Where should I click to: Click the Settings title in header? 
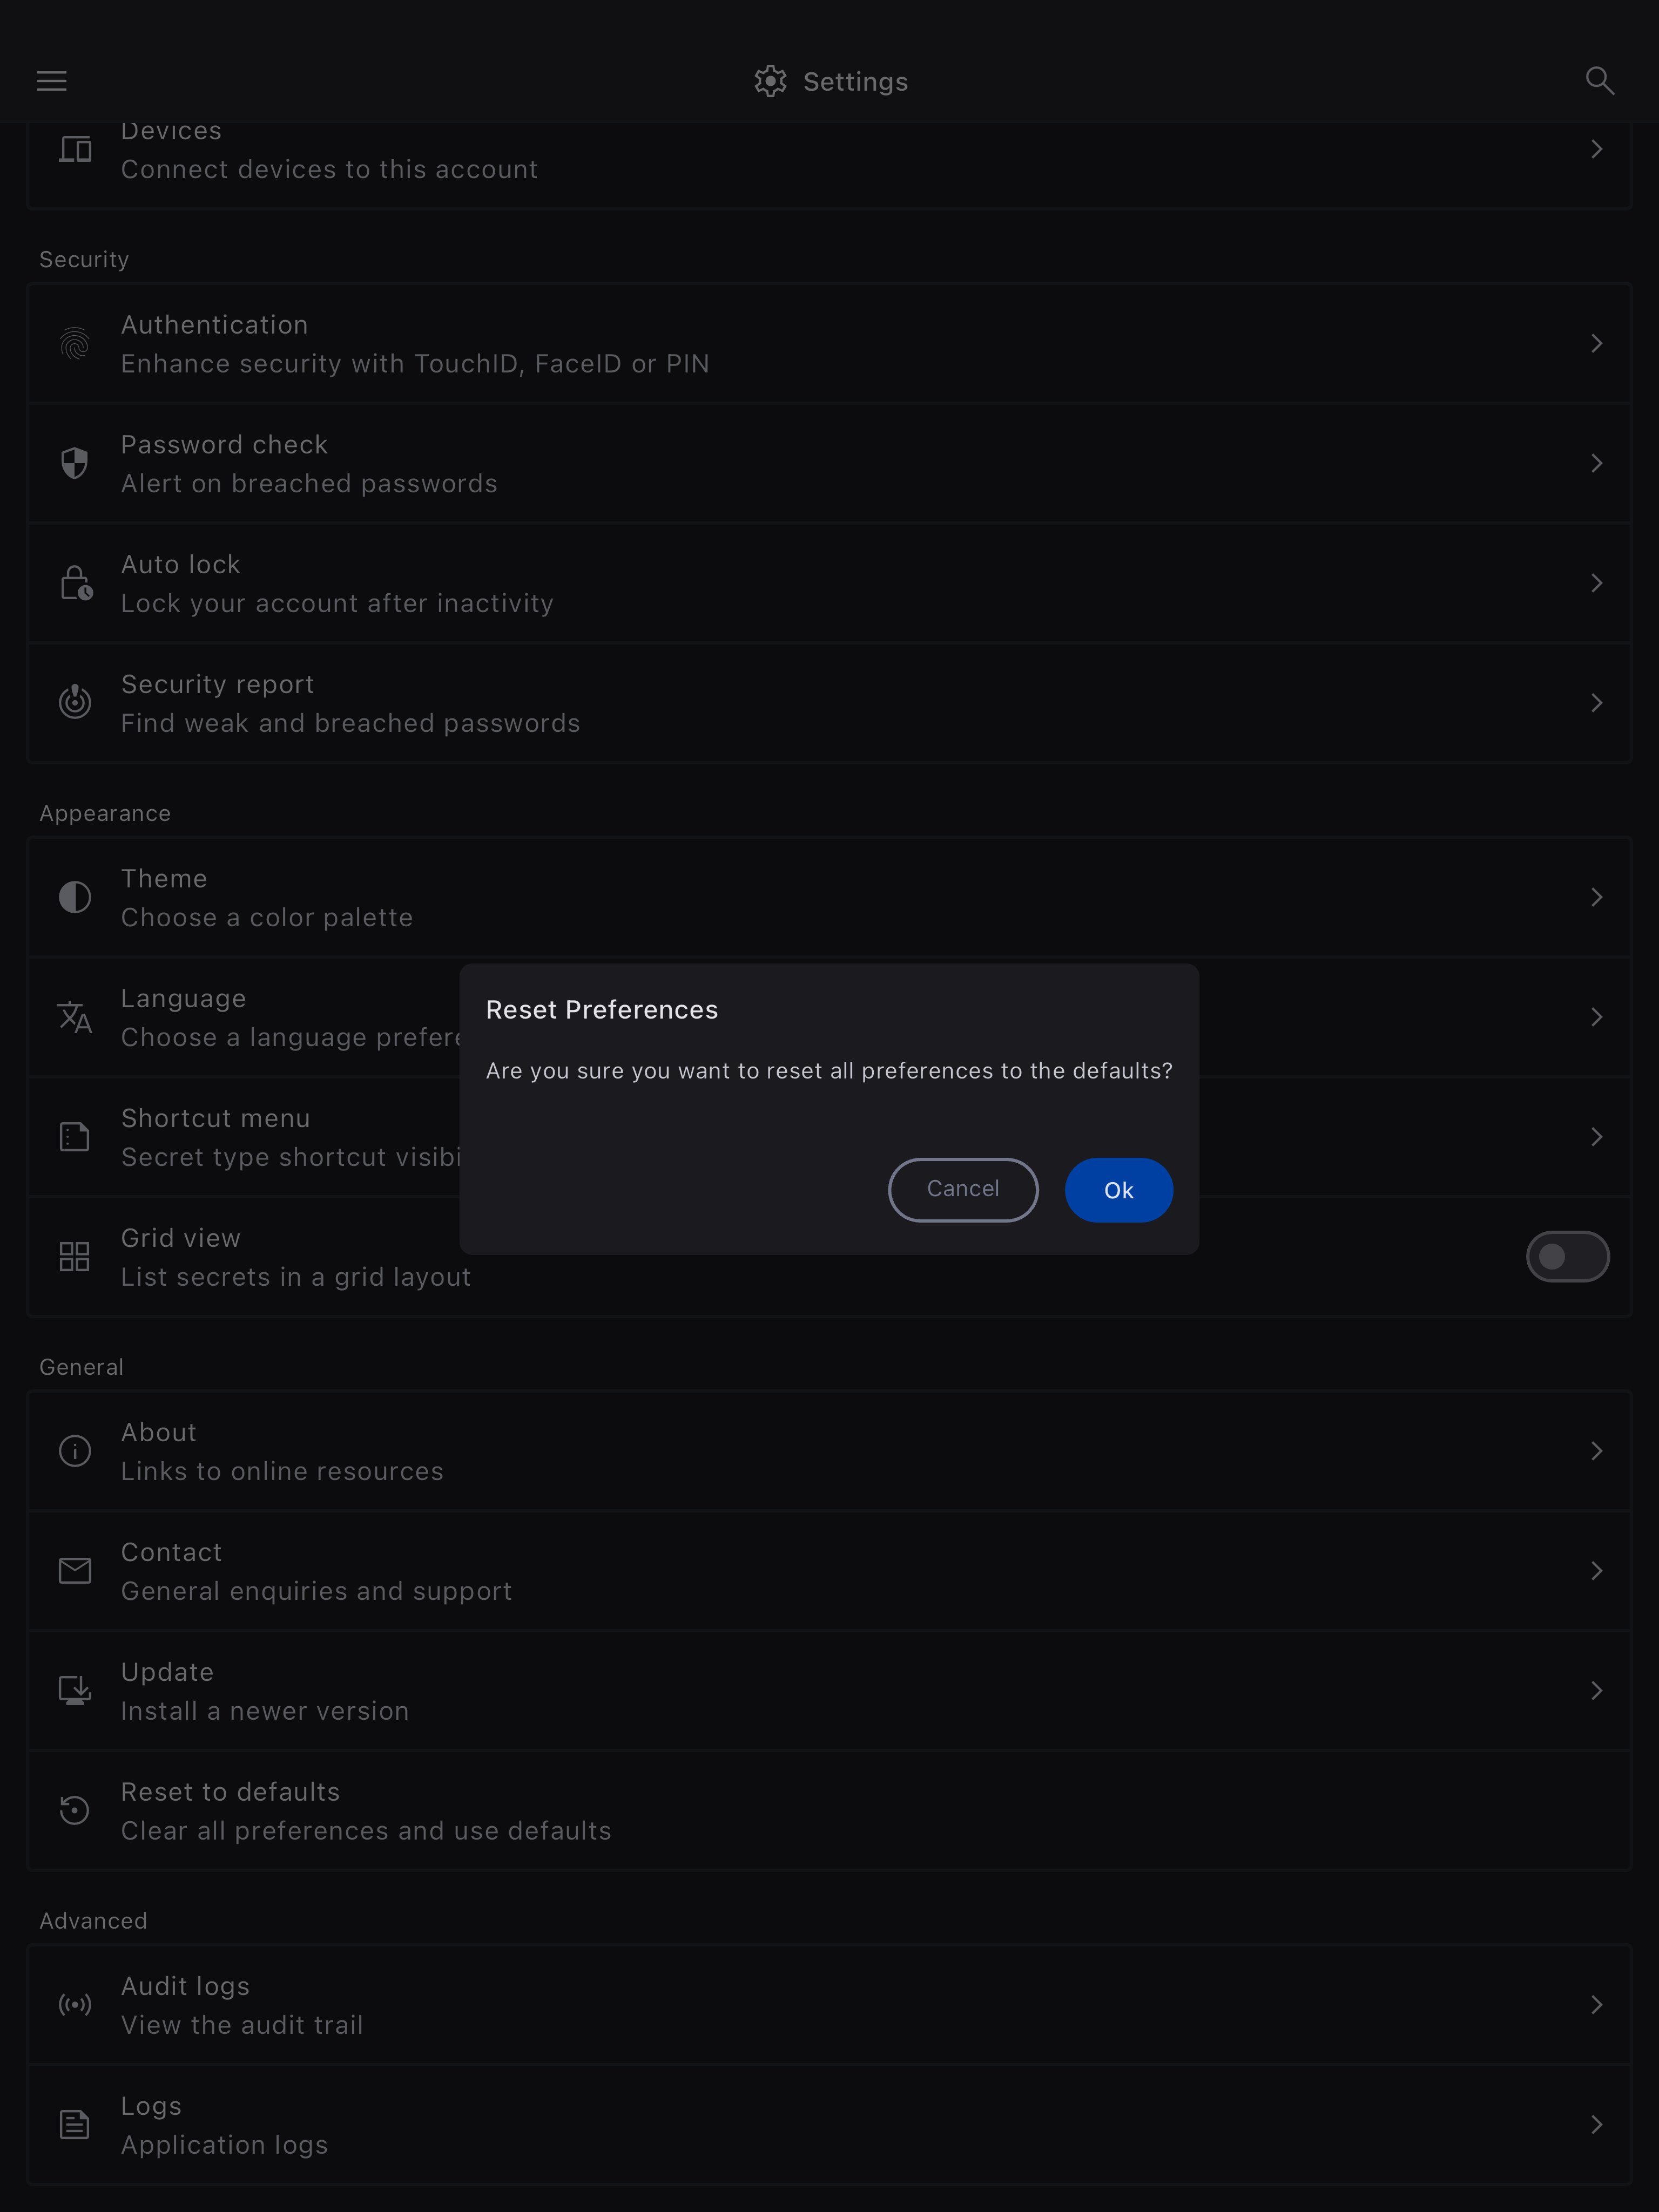(854, 82)
